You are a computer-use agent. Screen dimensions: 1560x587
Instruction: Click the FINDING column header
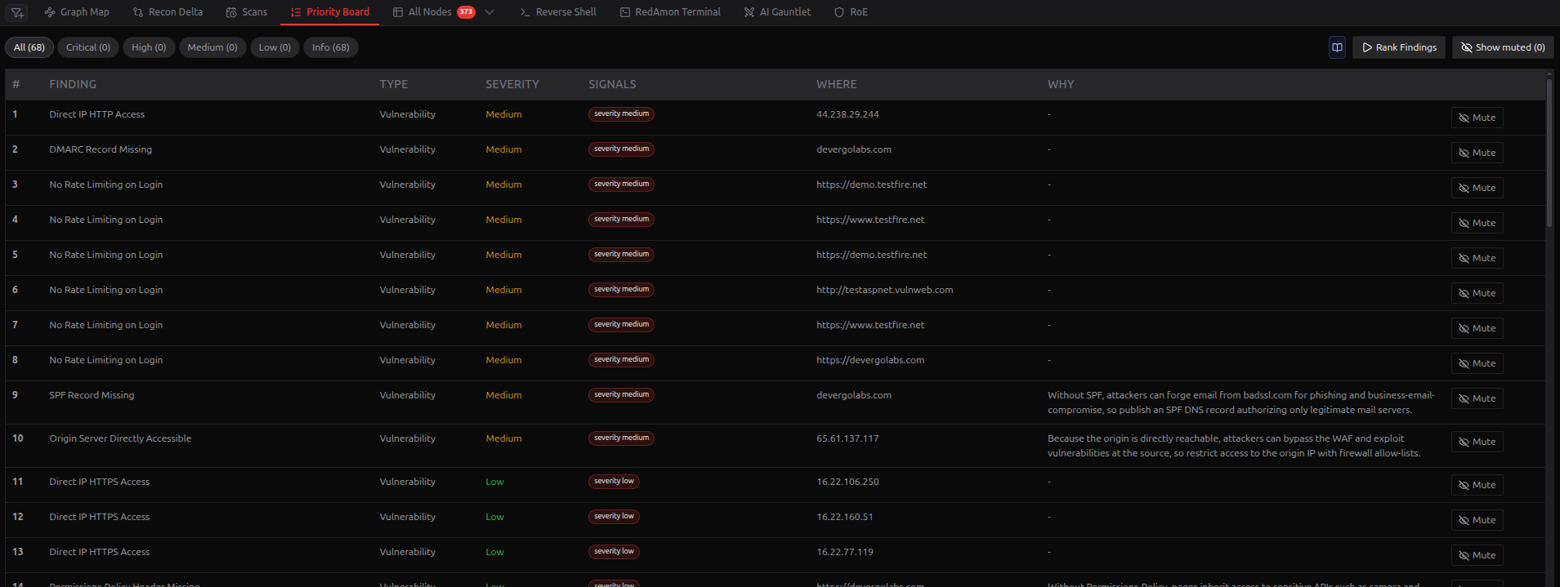pyautogui.click(x=73, y=84)
